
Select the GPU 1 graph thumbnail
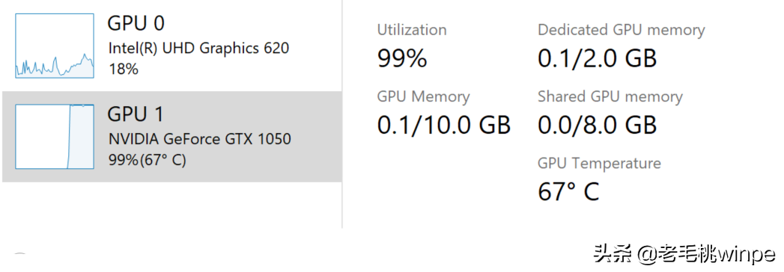55,136
